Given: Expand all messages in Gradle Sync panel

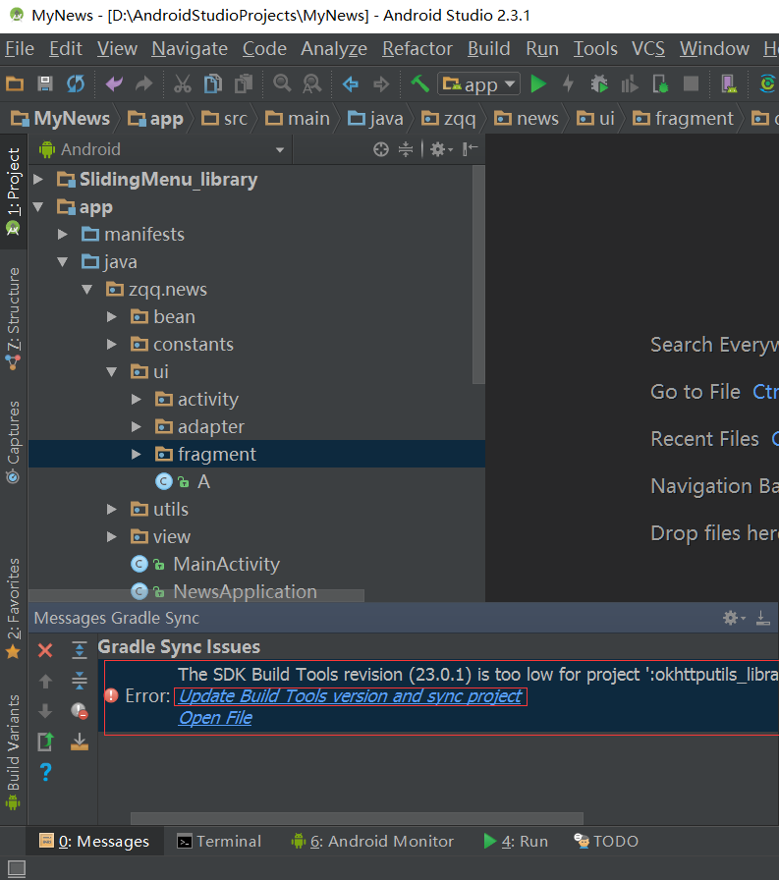Looking at the screenshot, I should pos(80,650).
